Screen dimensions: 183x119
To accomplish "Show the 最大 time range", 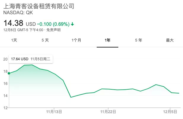I will [x=170, y=40].
